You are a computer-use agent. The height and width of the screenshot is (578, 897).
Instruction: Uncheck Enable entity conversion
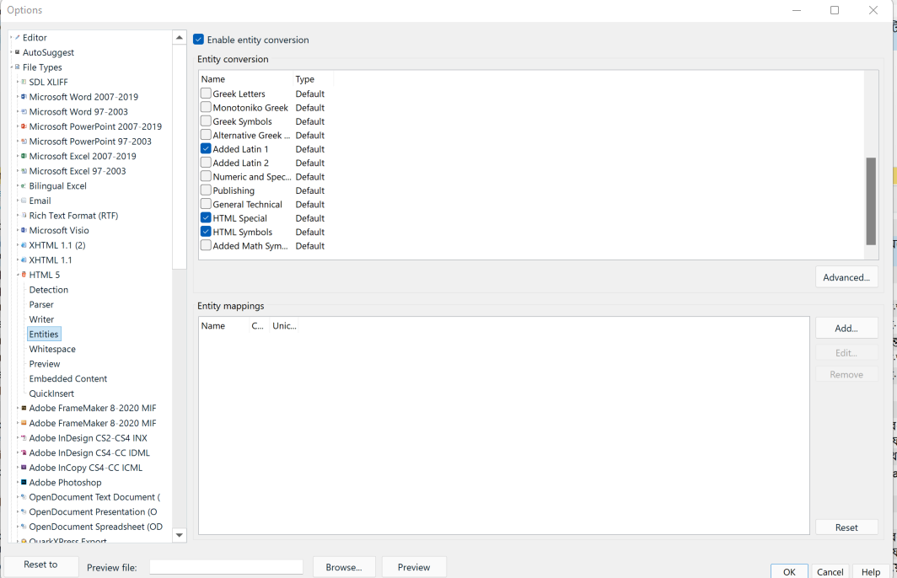(198, 40)
